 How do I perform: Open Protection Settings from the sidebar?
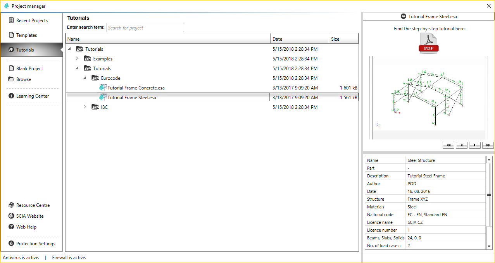[x=35, y=244]
